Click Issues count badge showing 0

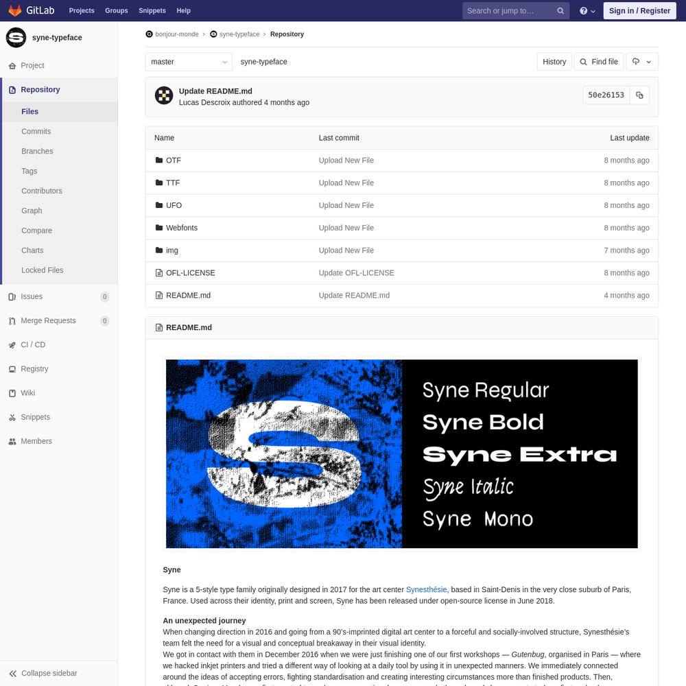point(104,296)
